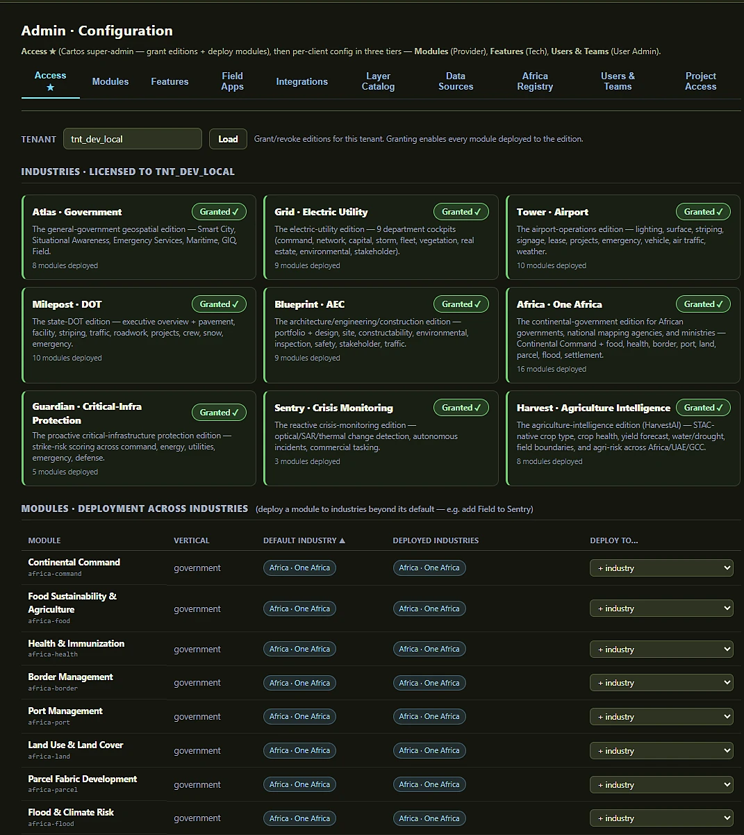Screen dimensions: 744x835
Task: Select the Sentry · Crisis Monitoring card title
Action: coord(333,408)
